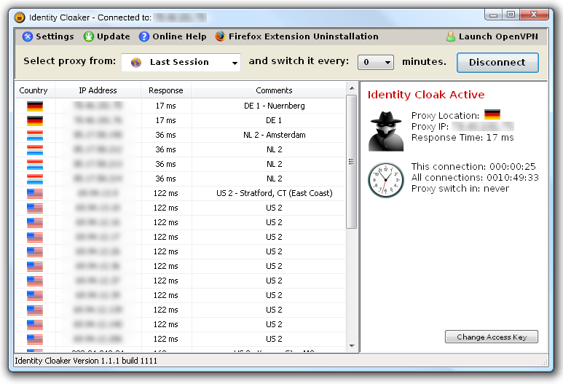Click the version text in status bar

(86, 361)
